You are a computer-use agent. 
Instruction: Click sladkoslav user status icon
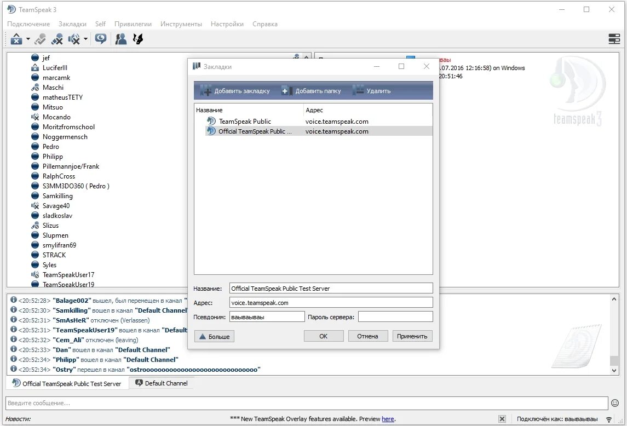(35, 216)
